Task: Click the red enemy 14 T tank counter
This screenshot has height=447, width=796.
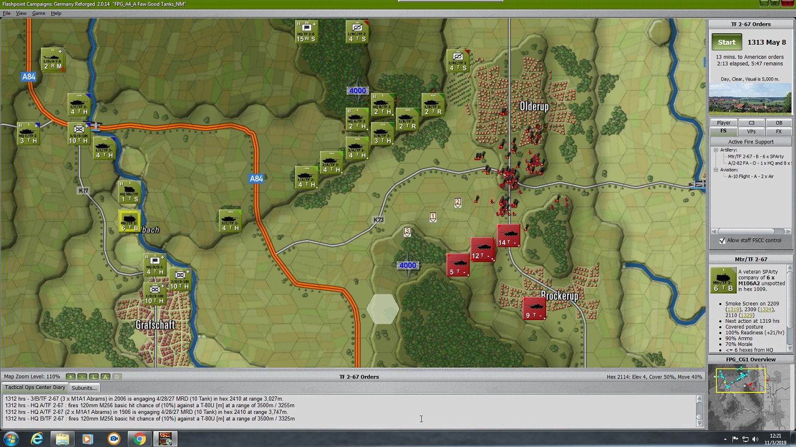Action: point(509,236)
